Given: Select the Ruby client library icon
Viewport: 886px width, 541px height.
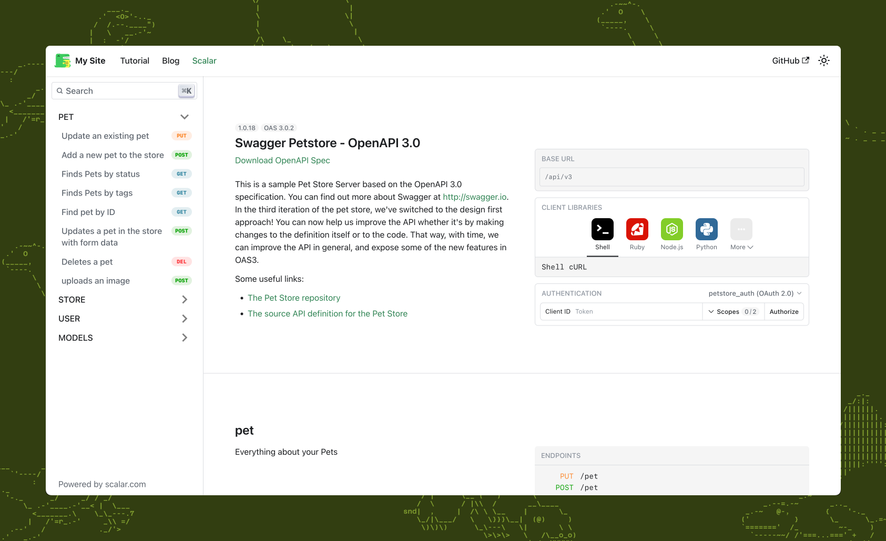Looking at the screenshot, I should (x=637, y=229).
